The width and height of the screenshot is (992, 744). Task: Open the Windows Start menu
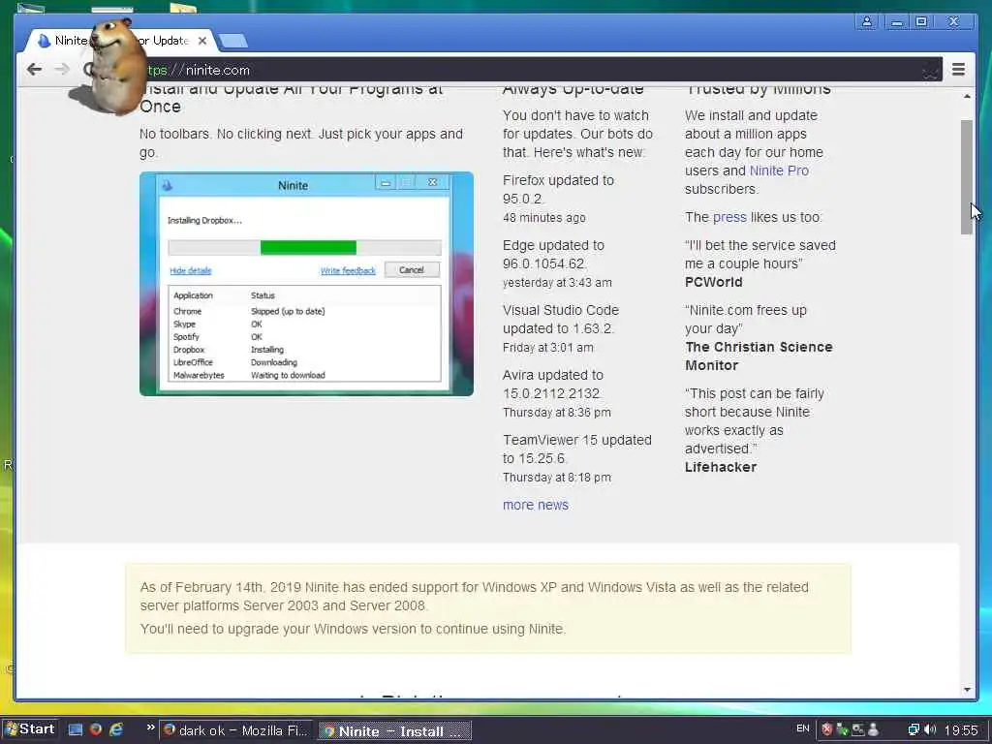click(x=30, y=728)
